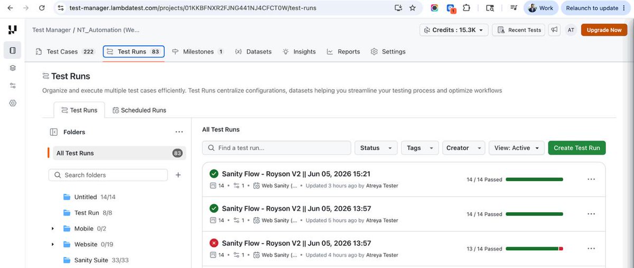The height and width of the screenshot is (268, 634).
Task: Open the NT_Automation project breadcrumb
Action: pyautogui.click(x=108, y=30)
